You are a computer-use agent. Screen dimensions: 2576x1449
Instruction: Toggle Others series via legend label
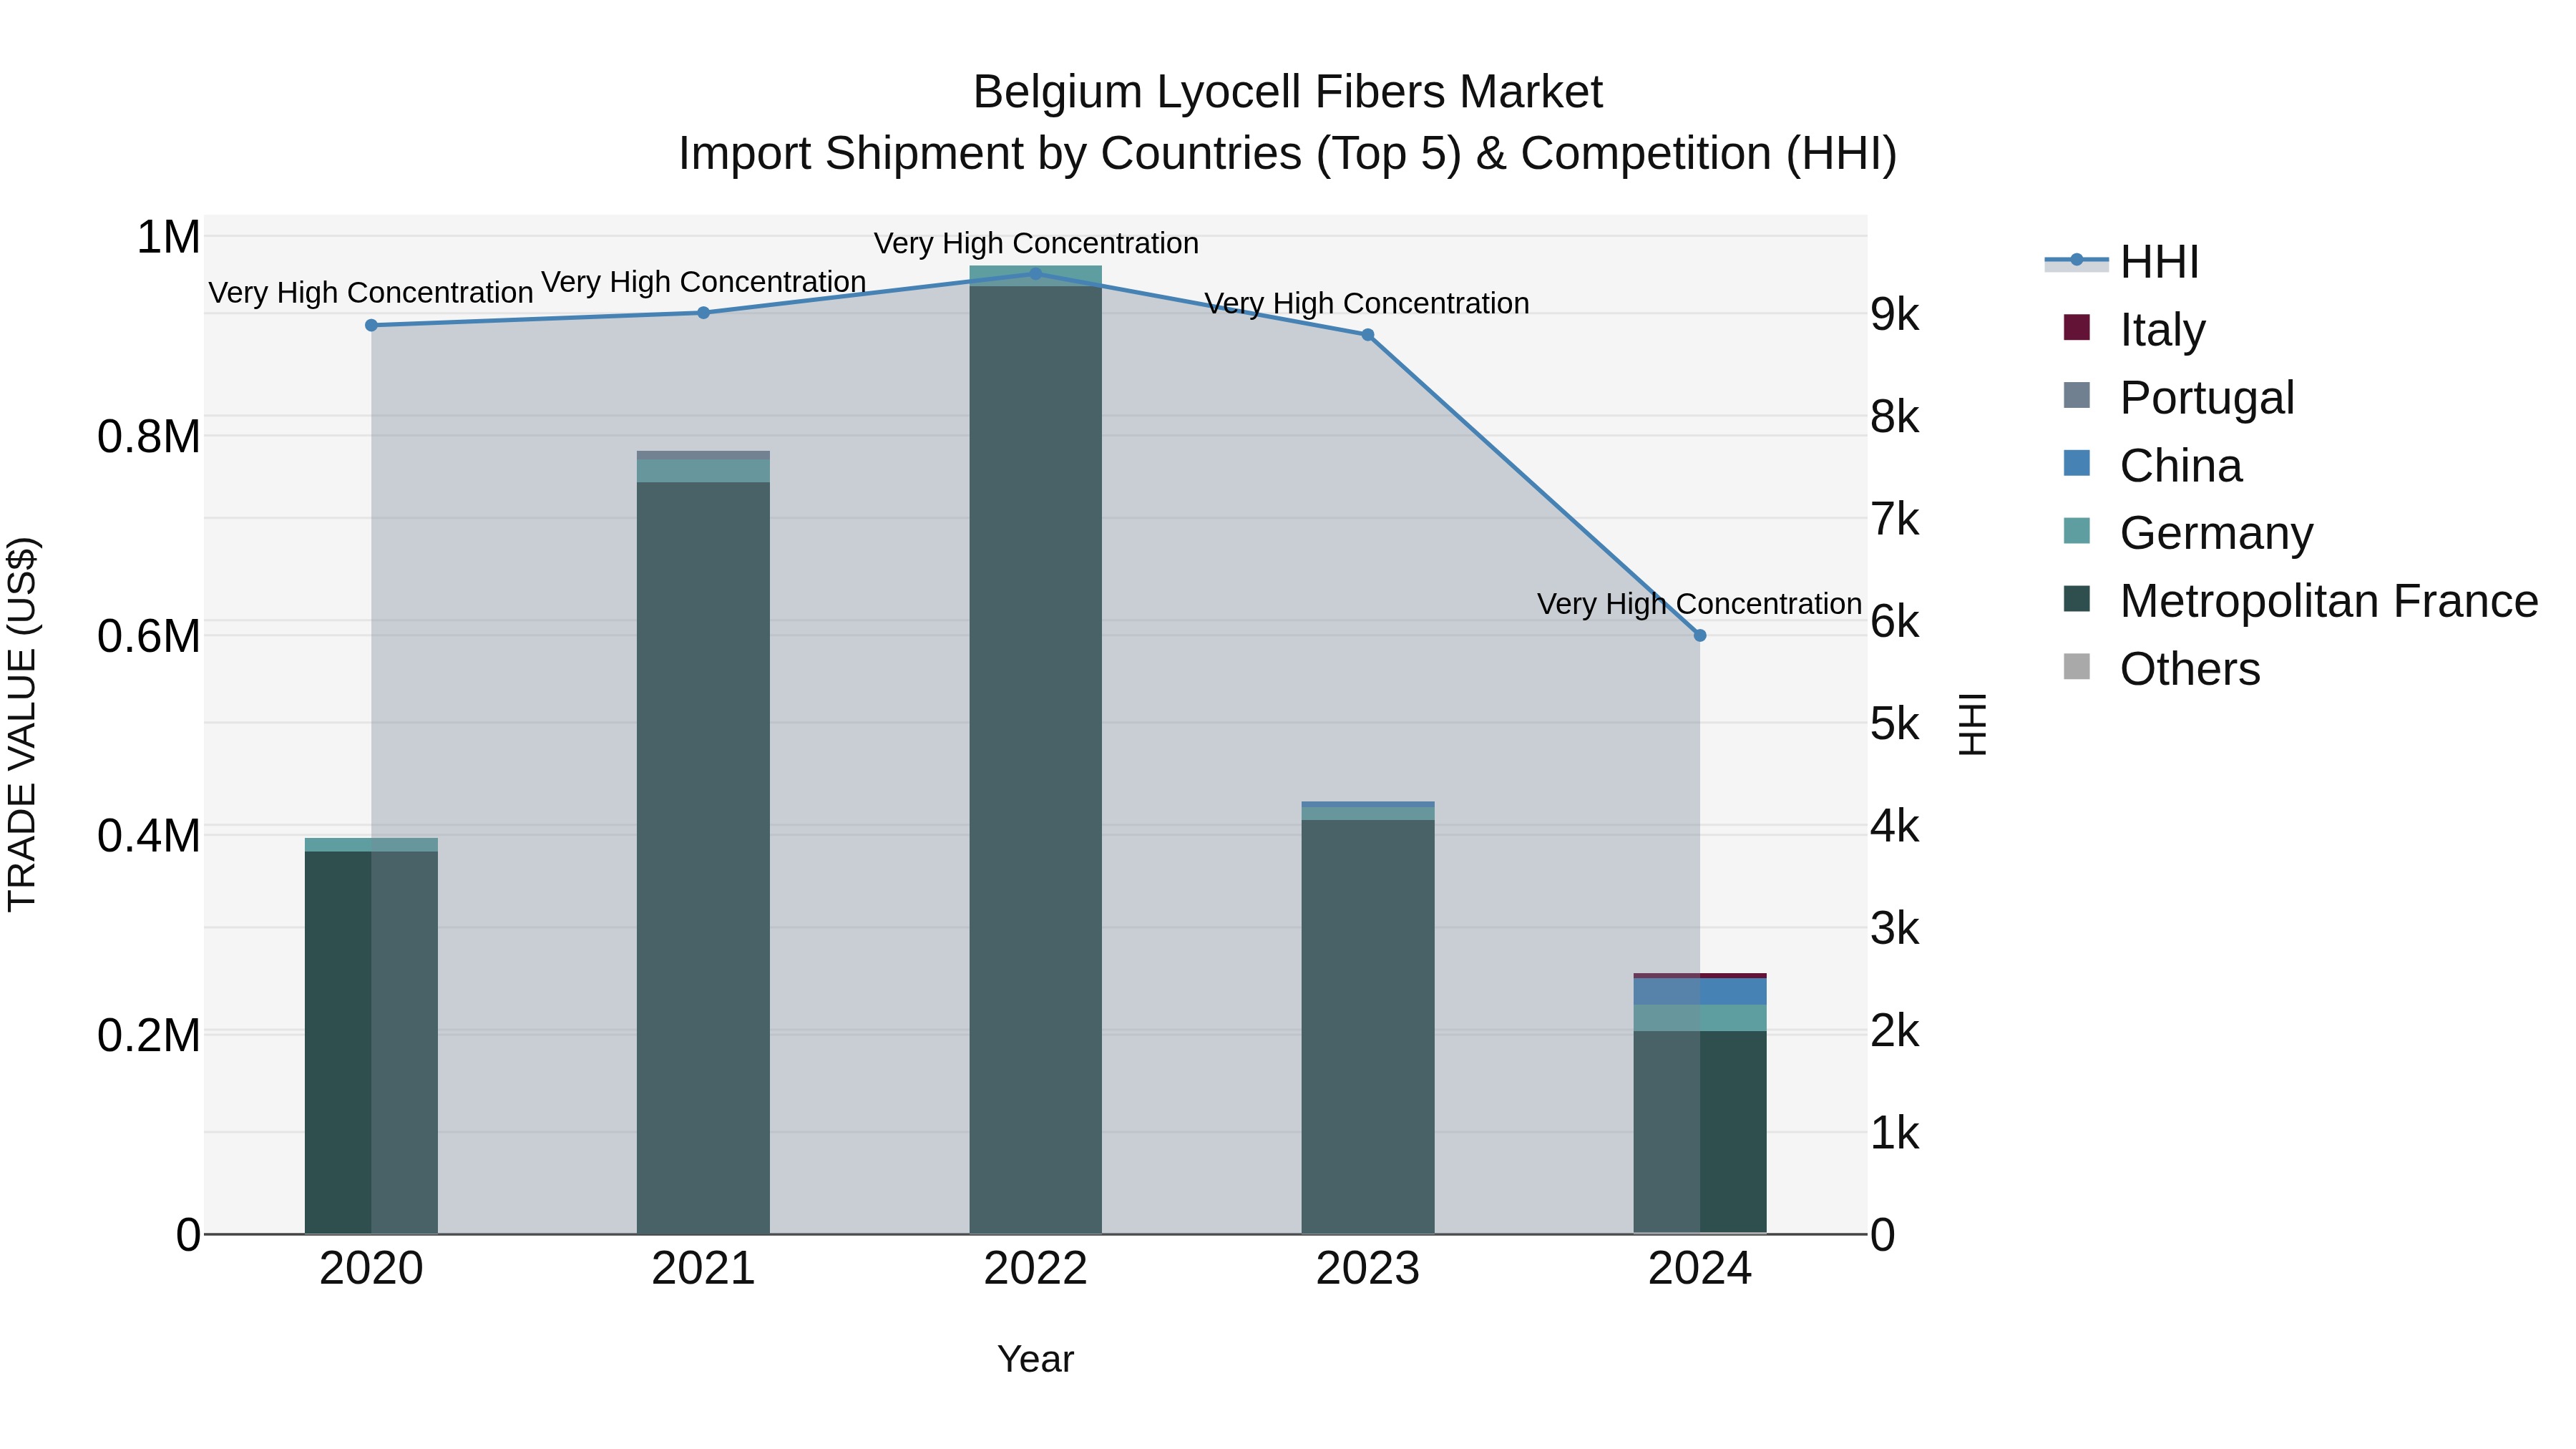(2190, 668)
